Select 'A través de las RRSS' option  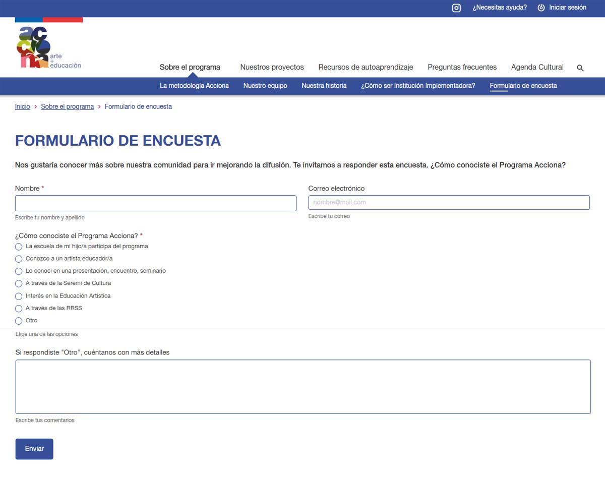pyautogui.click(x=19, y=308)
